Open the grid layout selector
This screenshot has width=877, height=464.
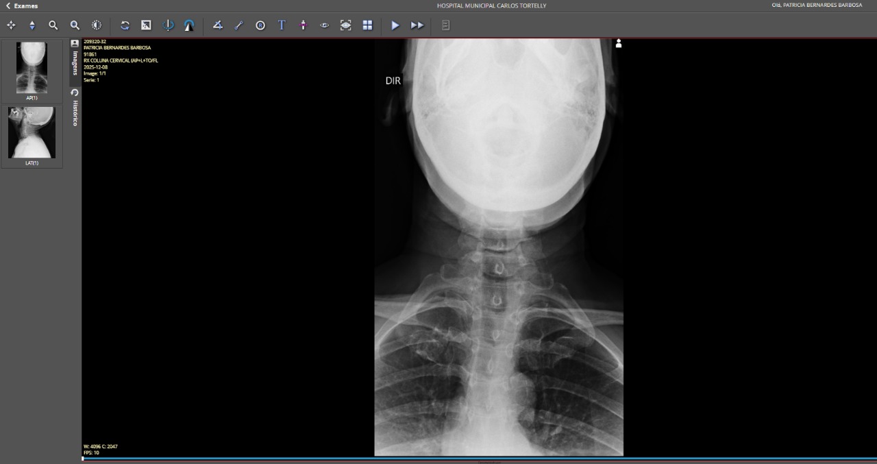[367, 25]
